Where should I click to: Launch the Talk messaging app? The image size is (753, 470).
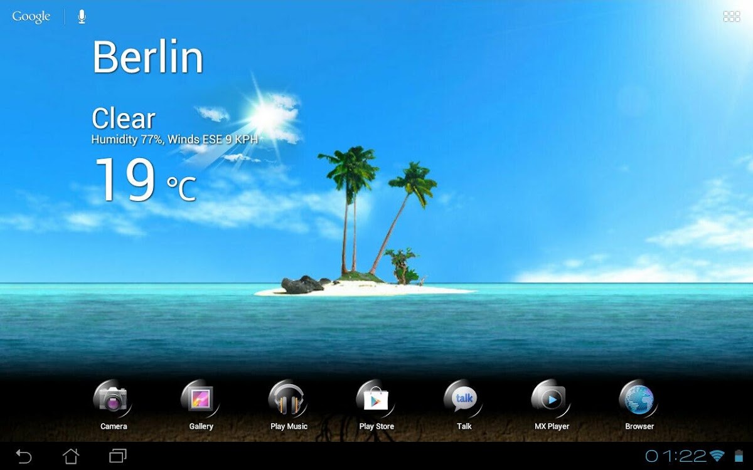[464, 400]
